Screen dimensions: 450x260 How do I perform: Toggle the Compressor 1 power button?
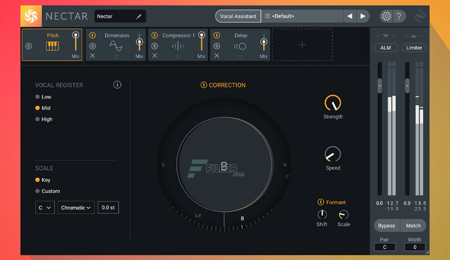(154, 36)
